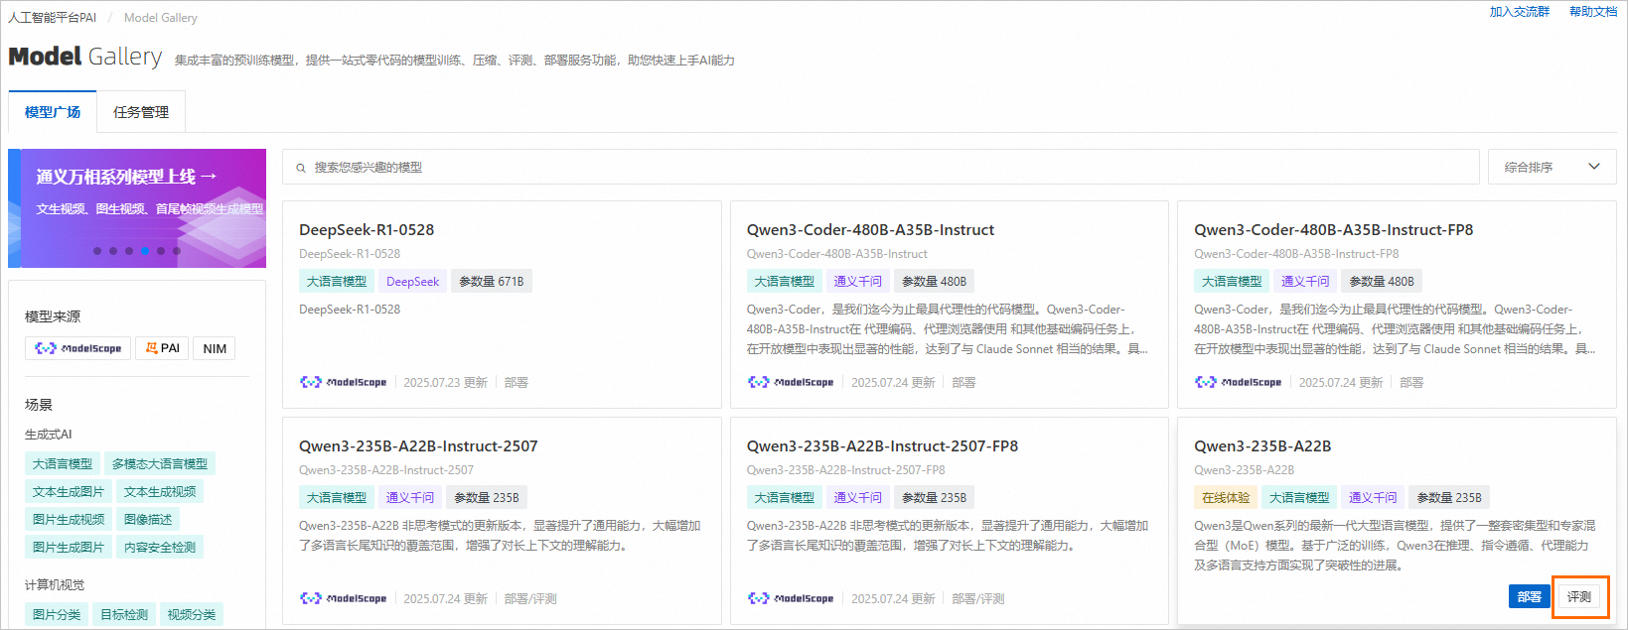Open the Qwen3-Coder-480B-A35B-Instruct-FP8 model title
The image size is (1628, 630).
[1333, 229]
